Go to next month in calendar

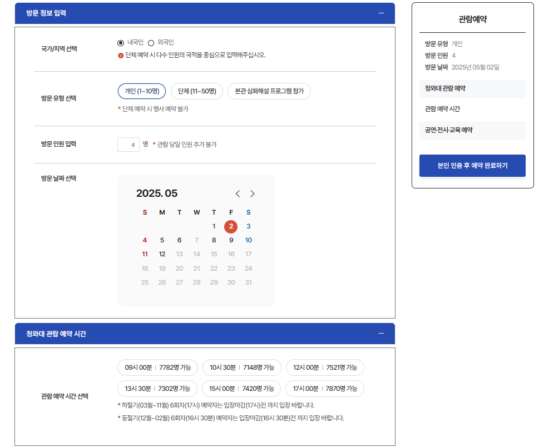point(253,194)
